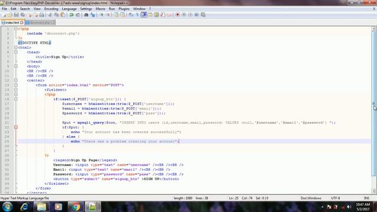Click the Ln : 25 Col : 74 status entry
Screen dimensions: 377x212
[240, 198]
